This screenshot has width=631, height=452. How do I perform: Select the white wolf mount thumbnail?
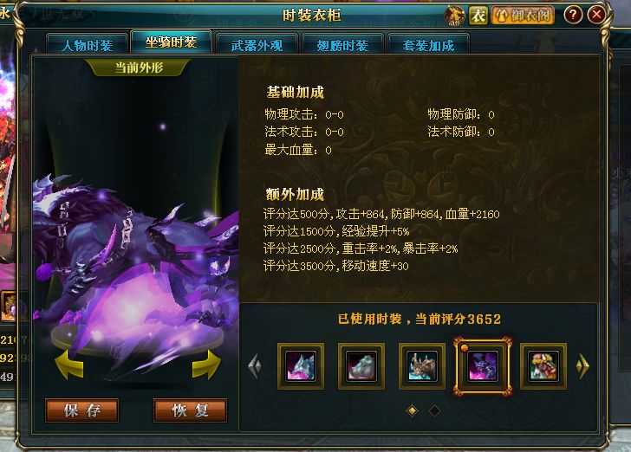click(x=301, y=366)
